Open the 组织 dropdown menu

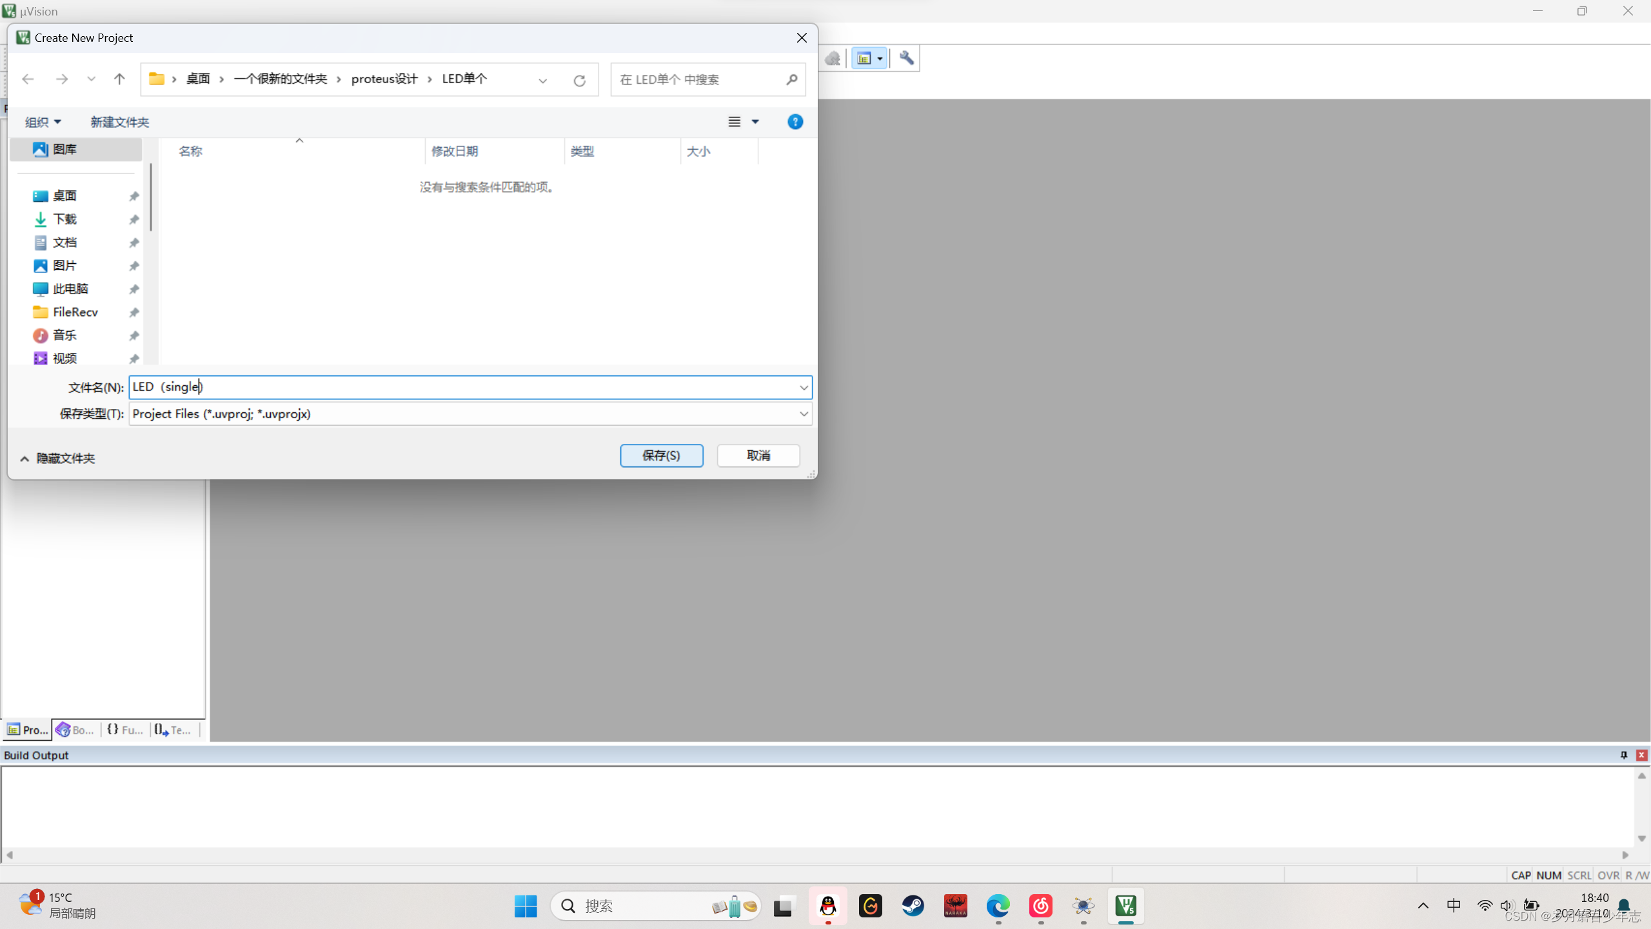point(43,121)
